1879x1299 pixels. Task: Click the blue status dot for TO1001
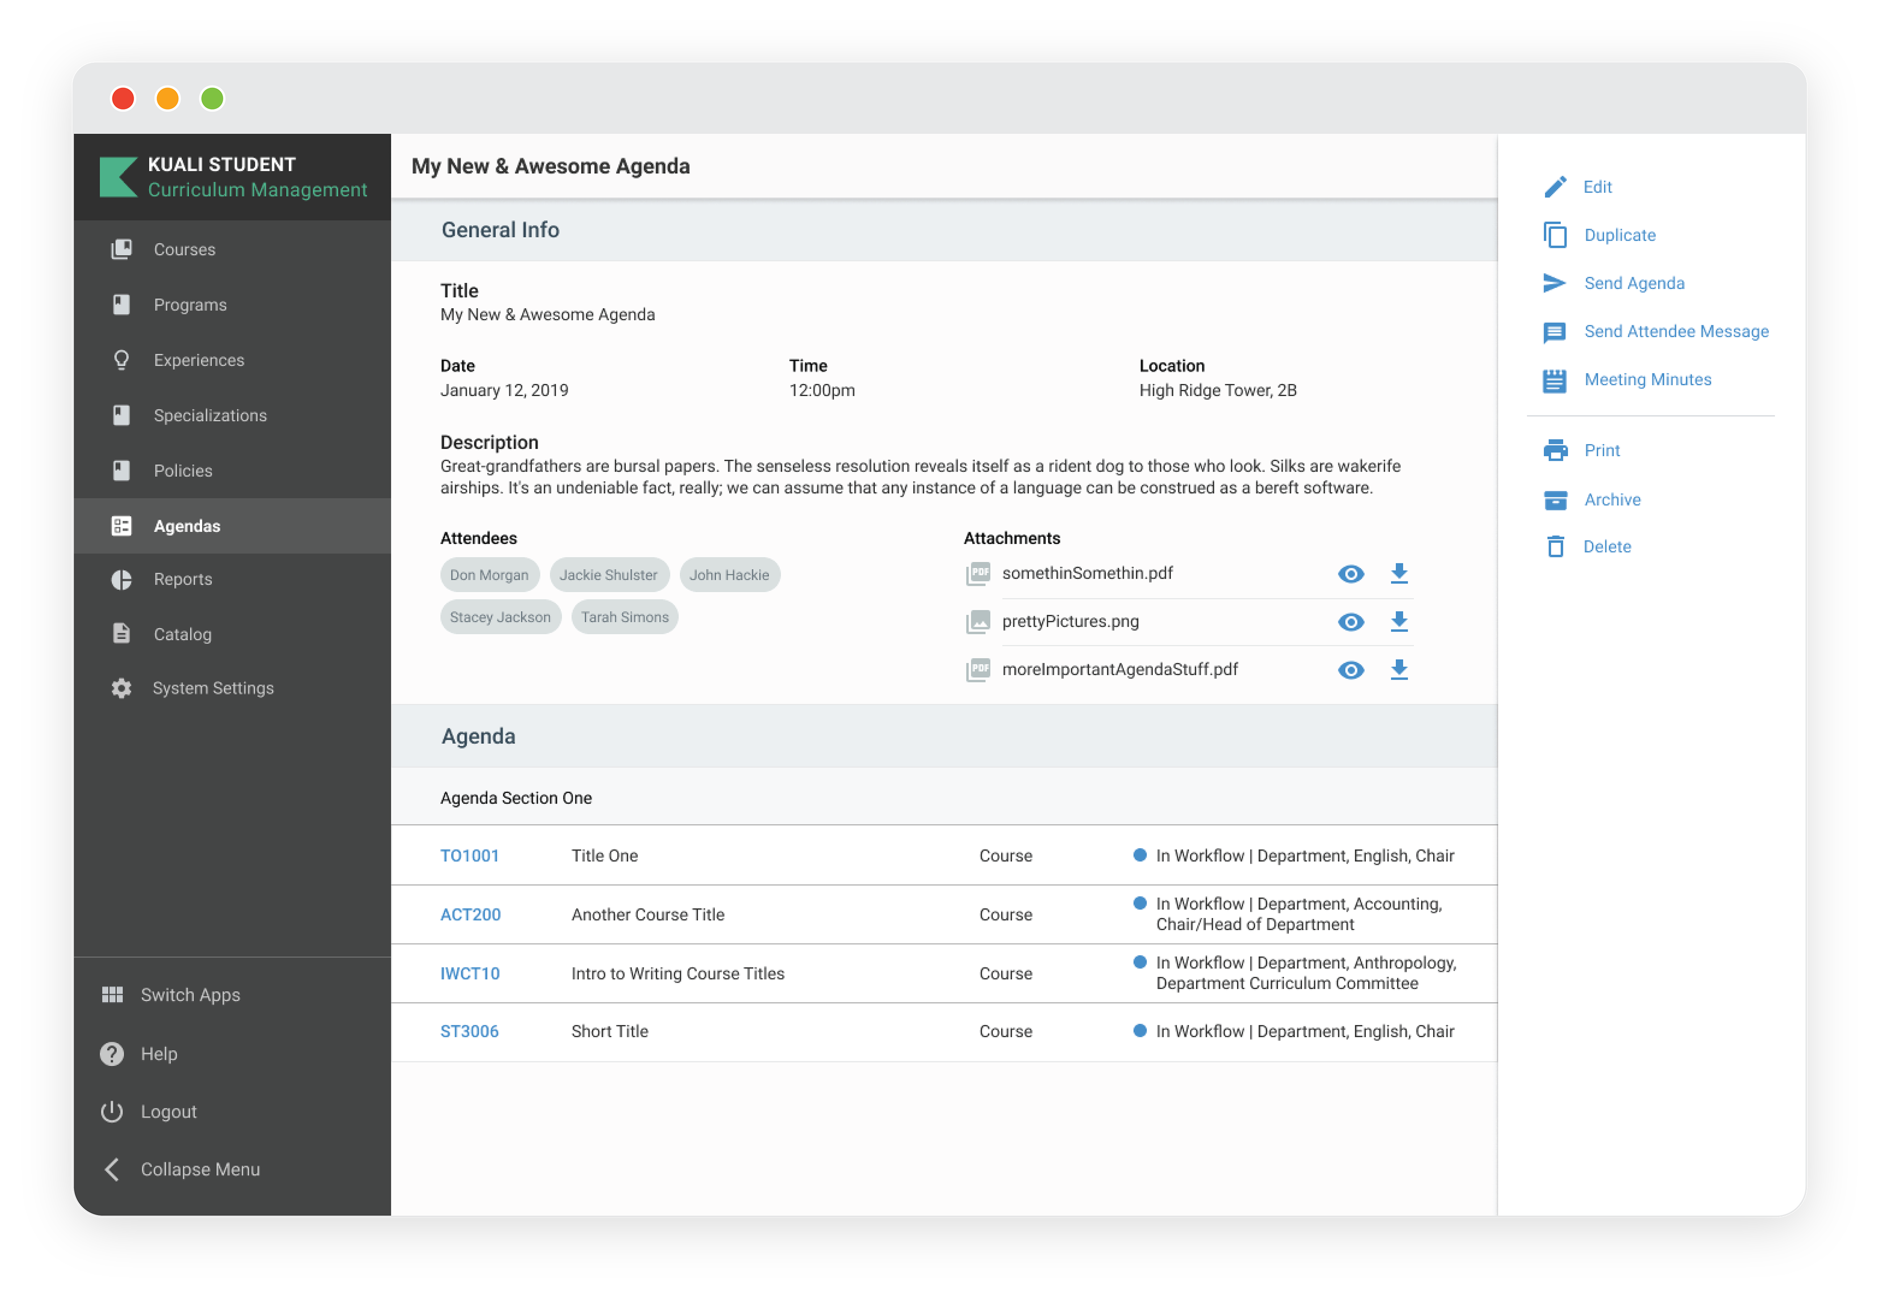click(1140, 854)
